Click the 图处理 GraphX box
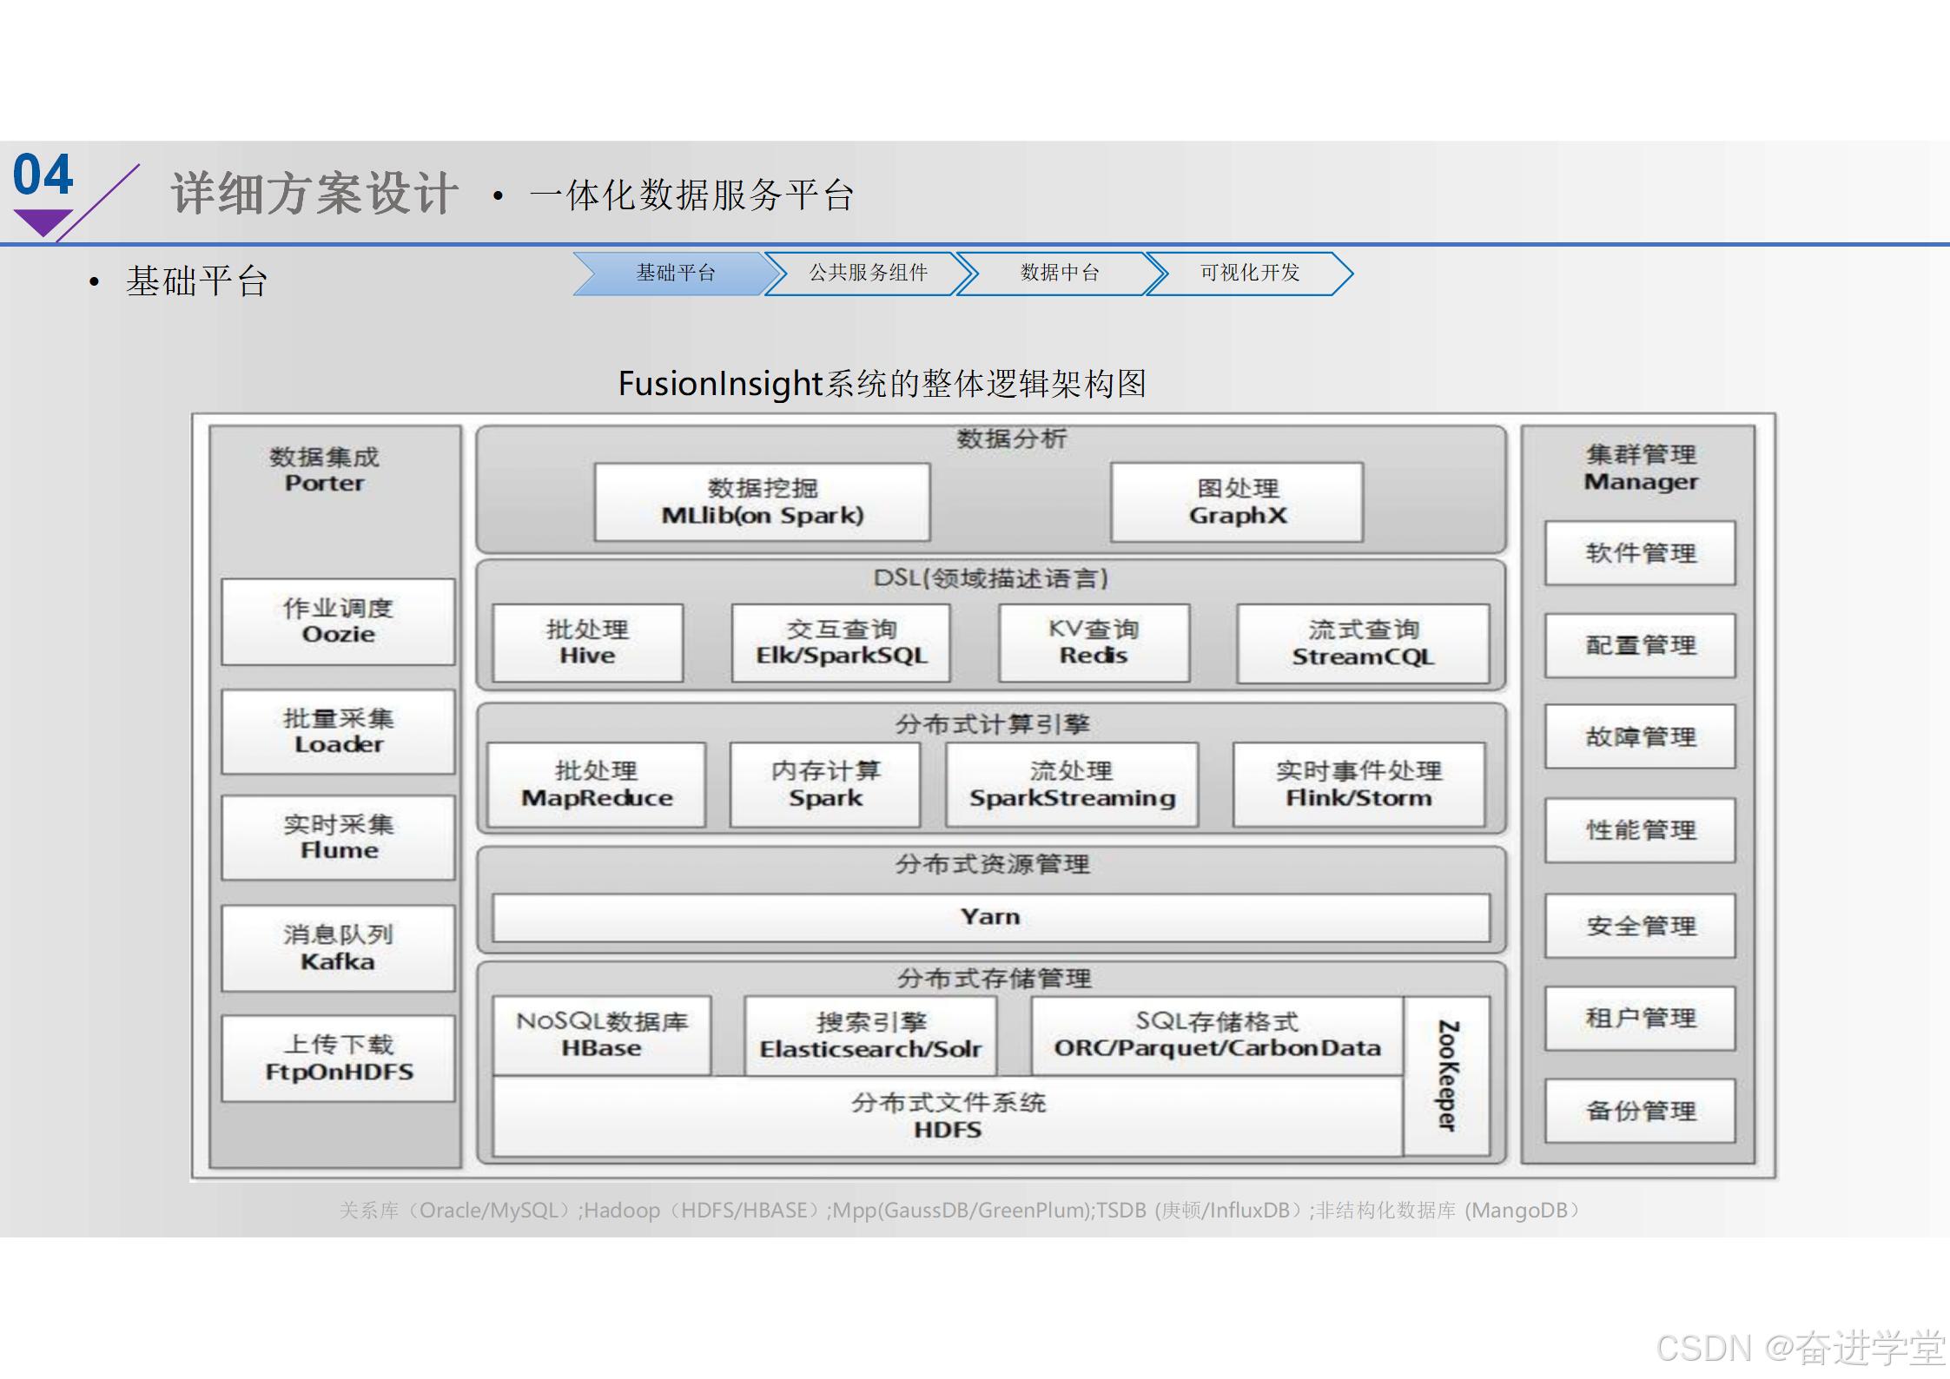Viewport: 1950px width, 1379px height. click(1237, 502)
